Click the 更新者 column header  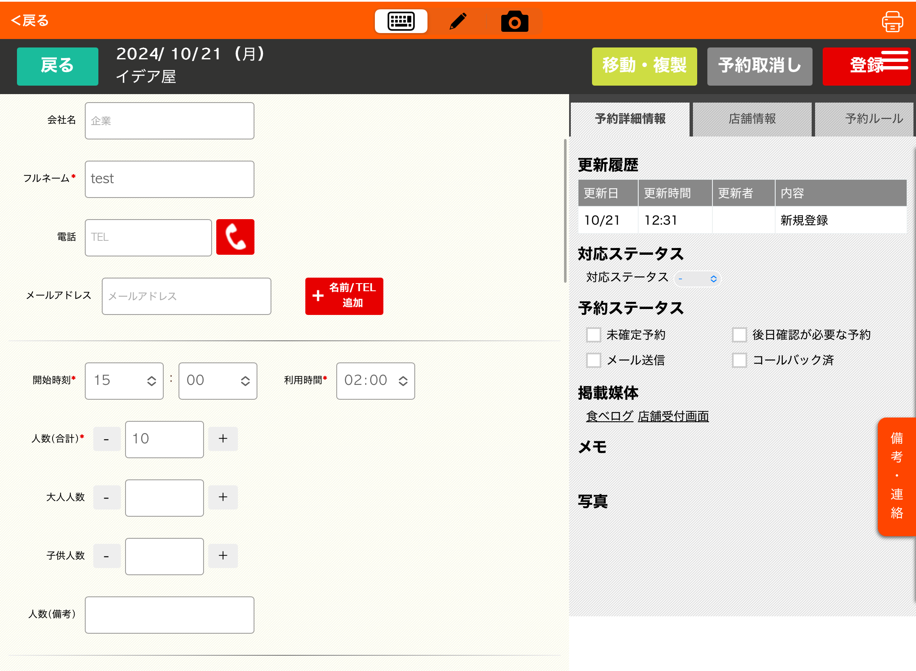743,193
